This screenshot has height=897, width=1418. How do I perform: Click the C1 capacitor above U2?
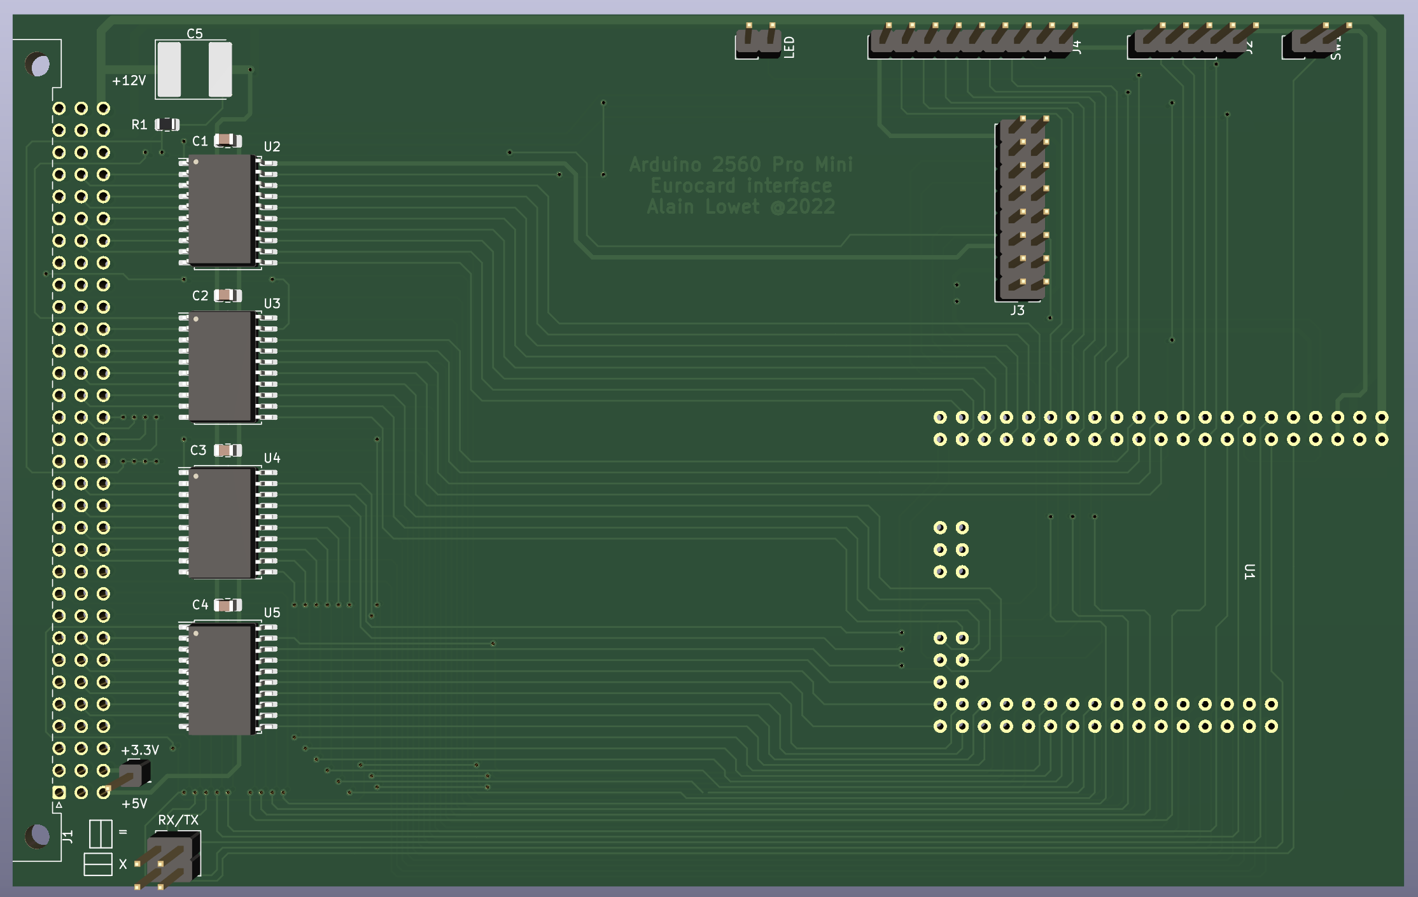(x=227, y=139)
